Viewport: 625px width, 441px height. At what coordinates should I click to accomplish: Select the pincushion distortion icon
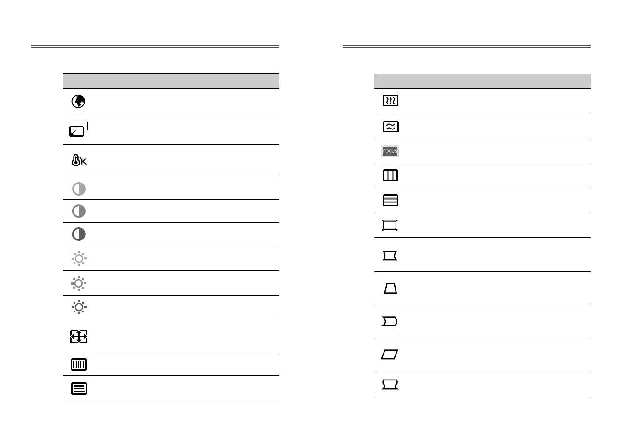(390, 256)
